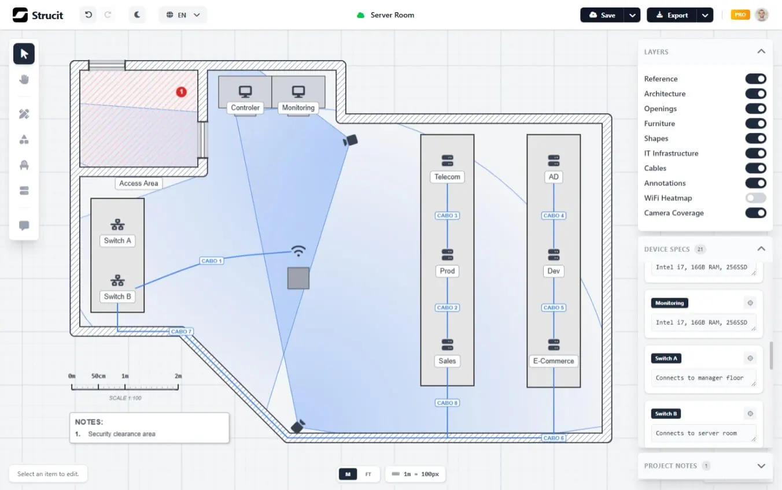
Task: Click the PRO badge
Action: (x=740, y=15)
